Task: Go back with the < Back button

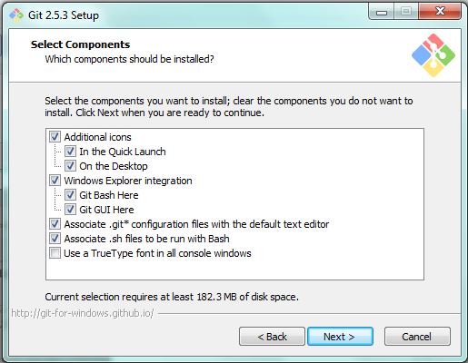Action: tap(272, 337)
